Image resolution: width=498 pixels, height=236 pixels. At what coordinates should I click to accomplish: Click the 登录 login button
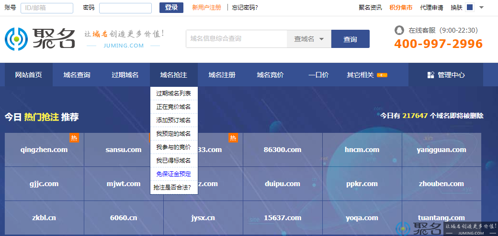click(171, 8)
